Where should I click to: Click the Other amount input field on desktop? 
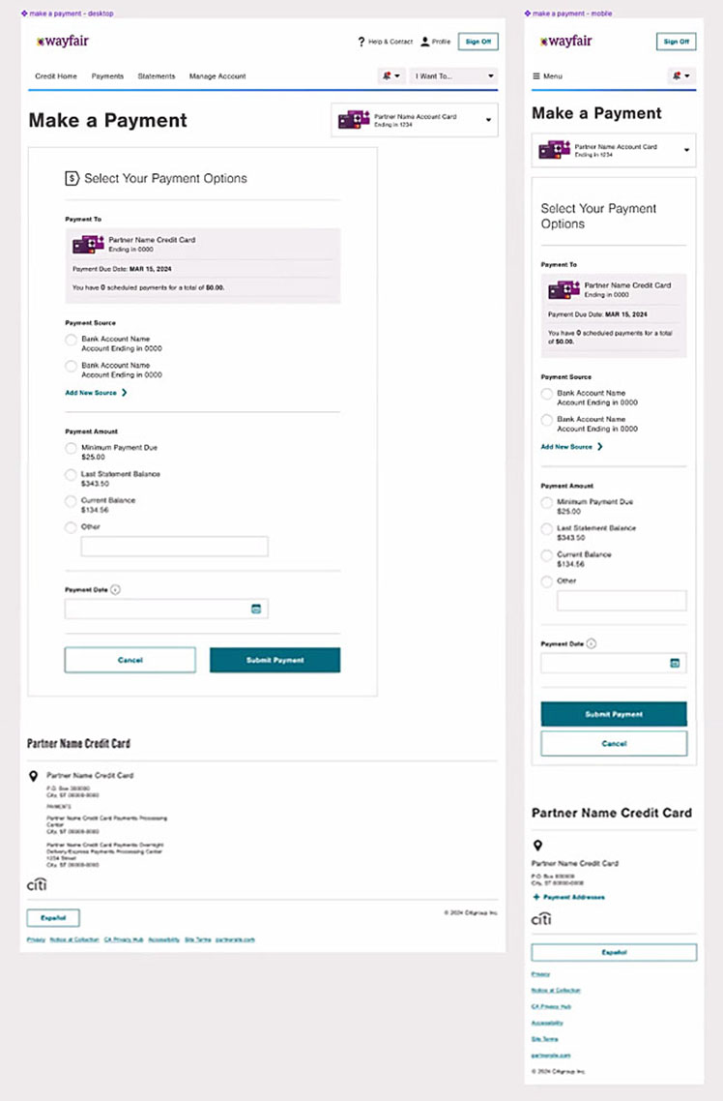(174, 547)
